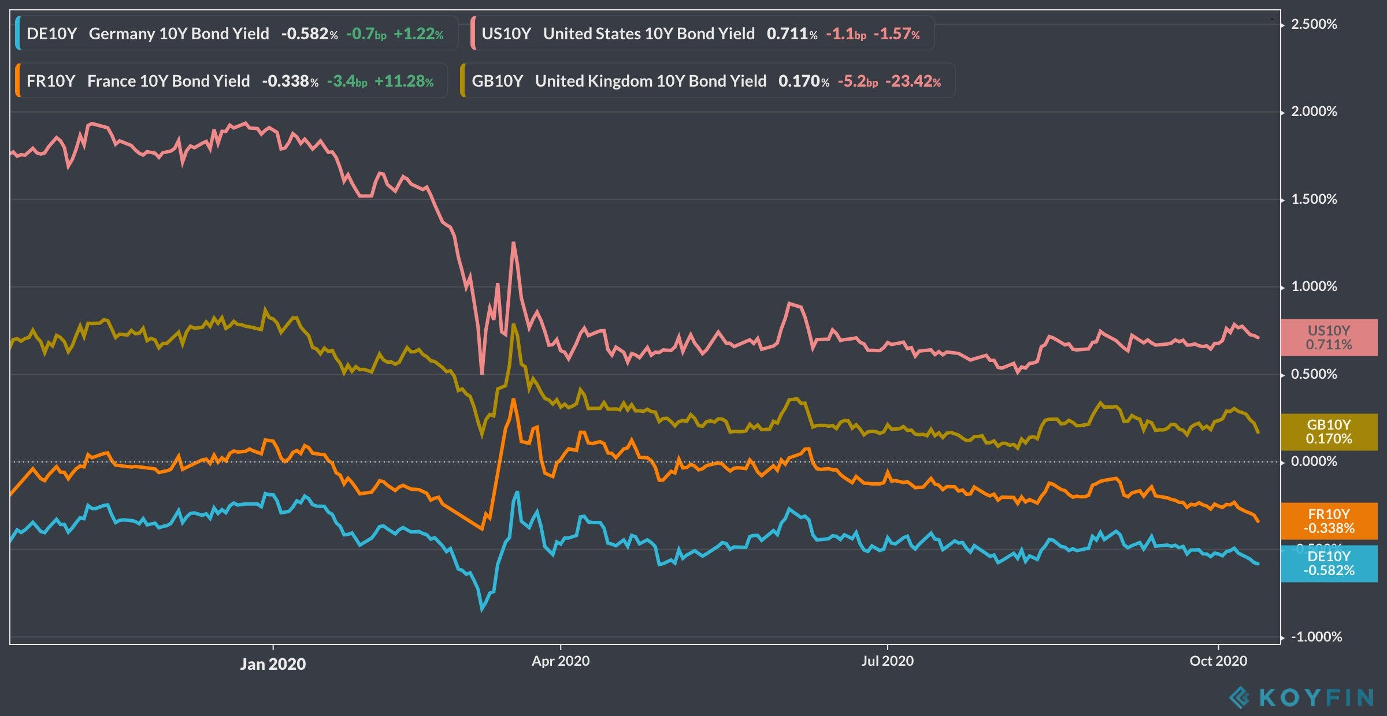Select the US10Y United States 10Y legend
1387x716 pixels.
(648, 33)
